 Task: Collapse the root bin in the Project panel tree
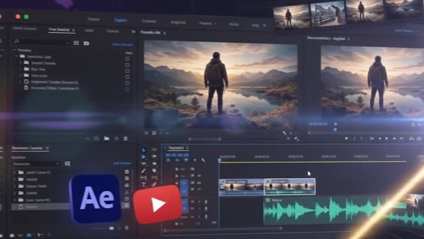point(14,51)
